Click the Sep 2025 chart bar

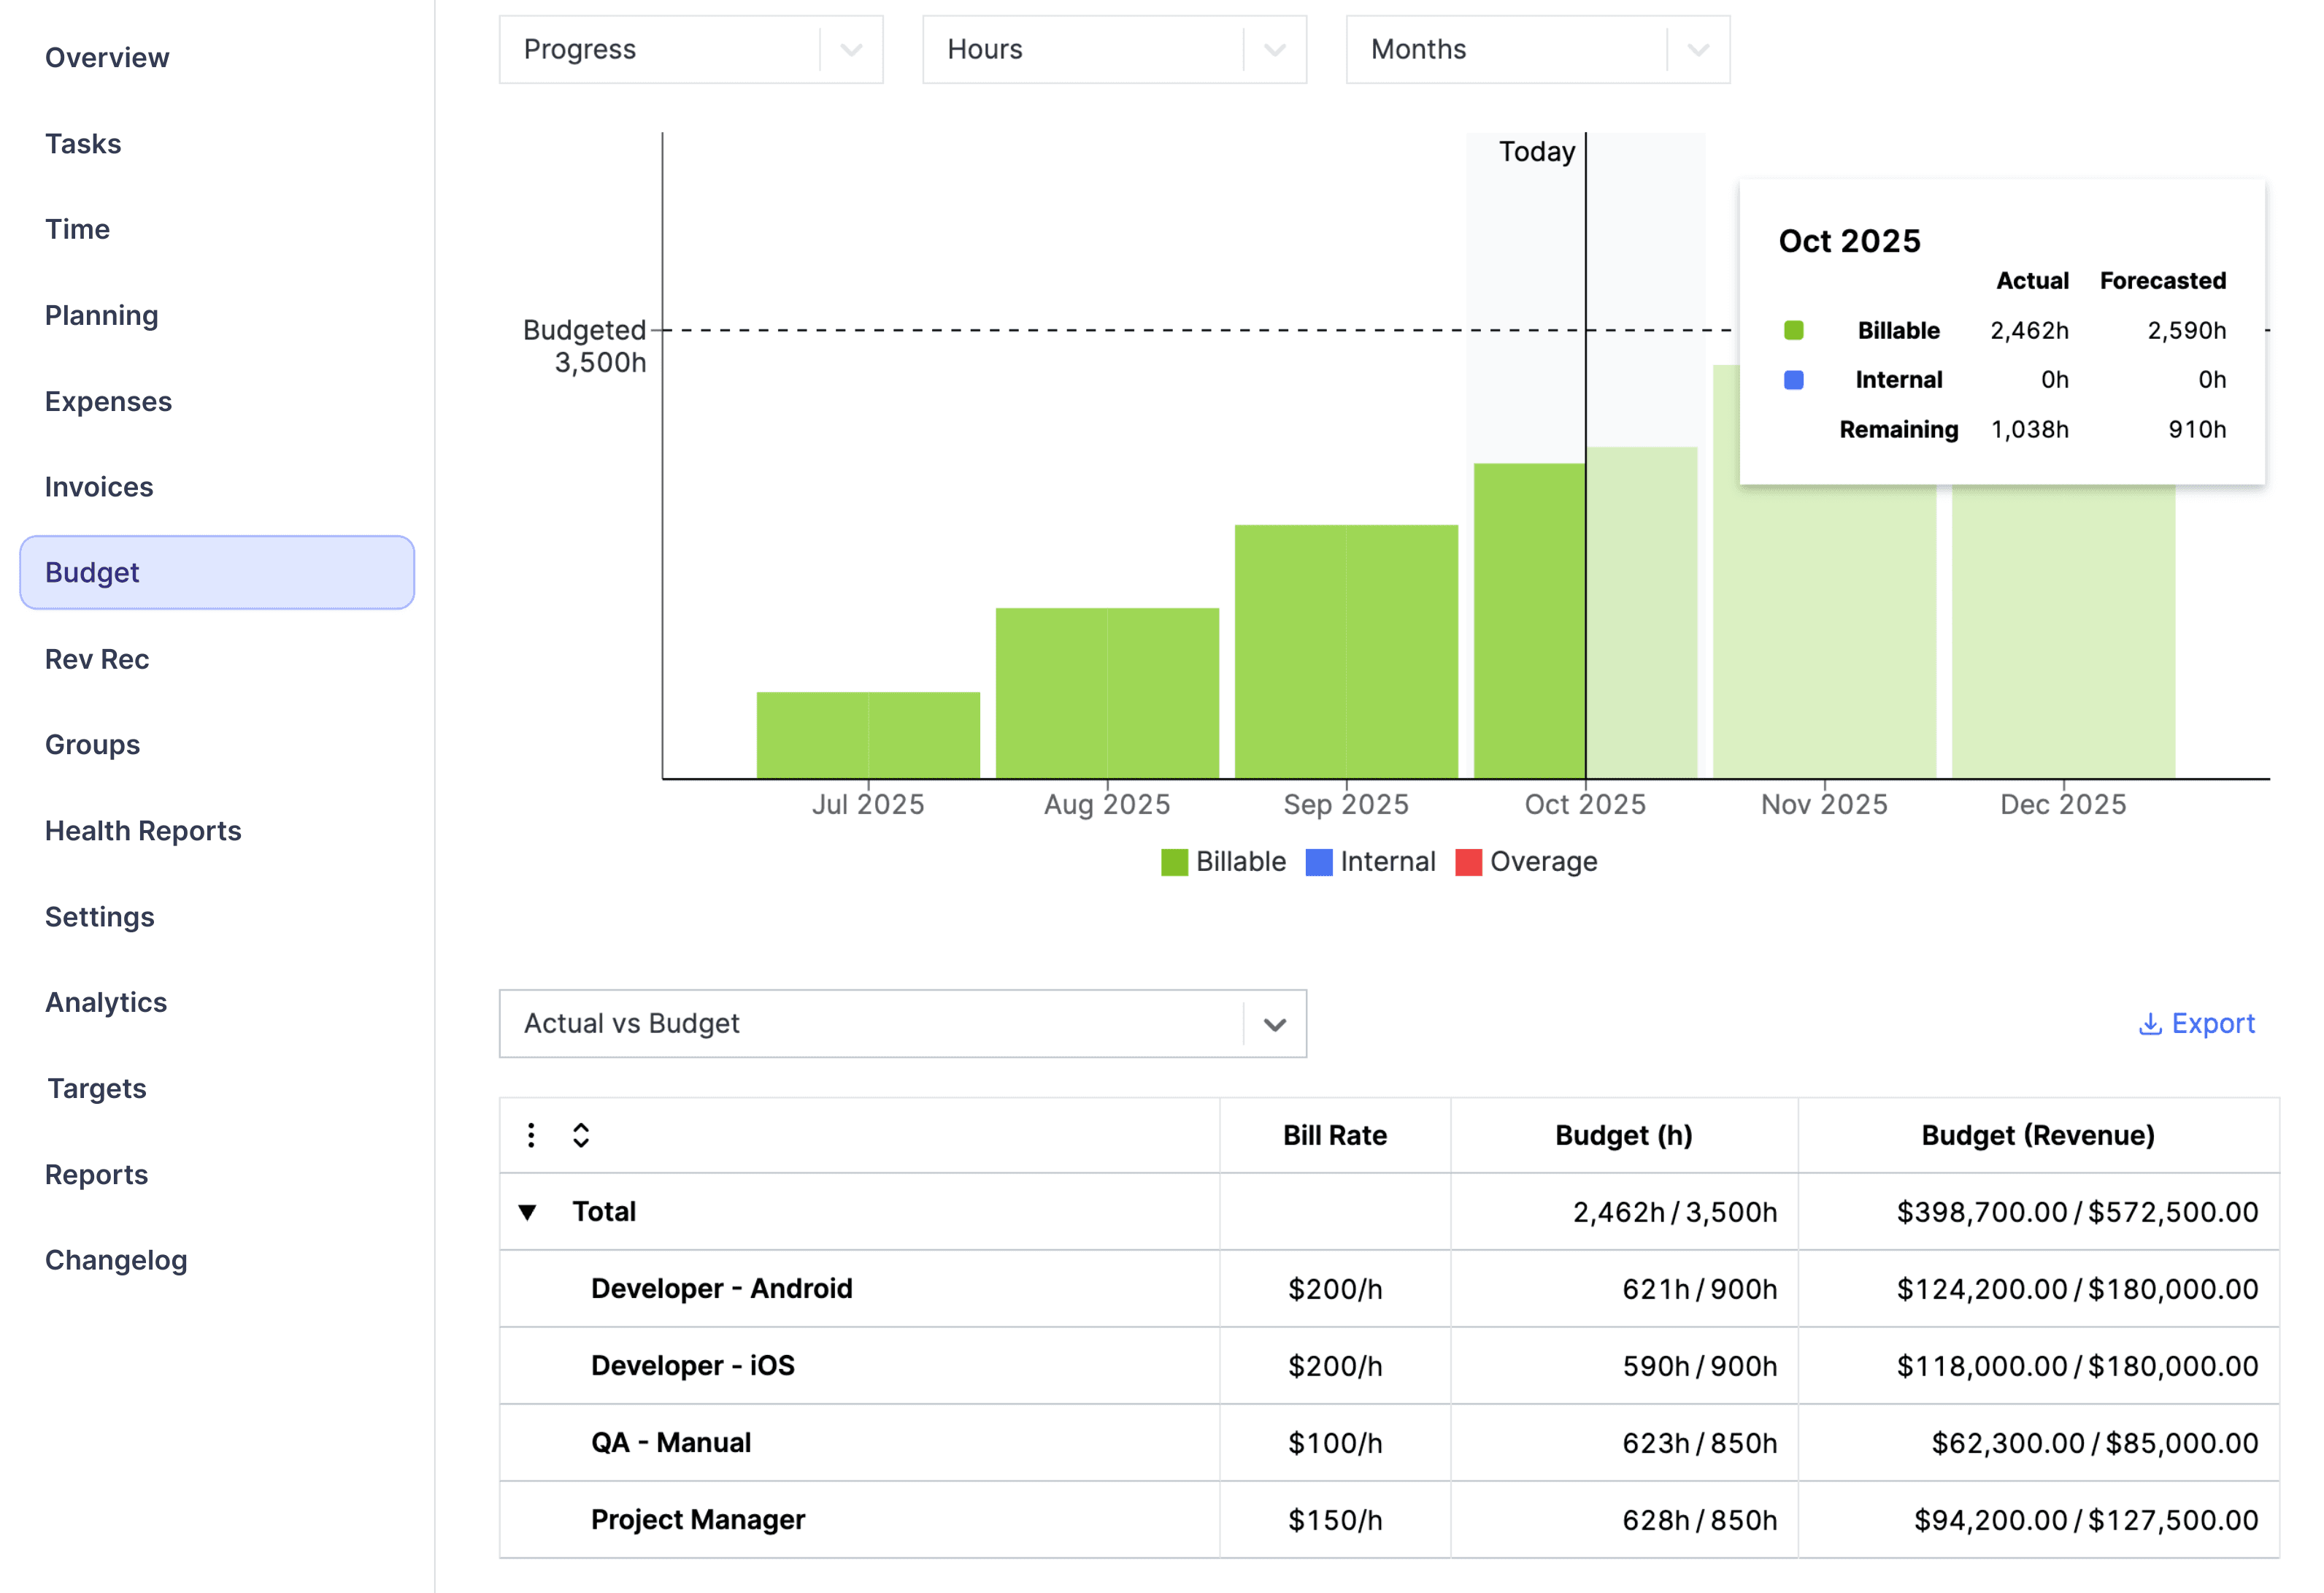pyautogui.click(x=1345, y=652)
